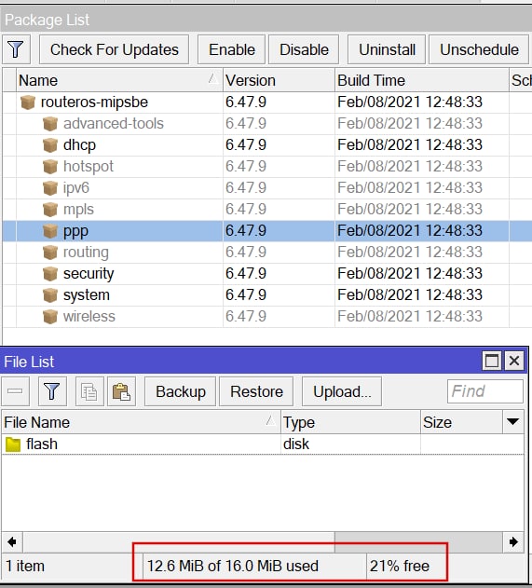Select the mpls package name
532x588 pixels.
tap(78, 210)
